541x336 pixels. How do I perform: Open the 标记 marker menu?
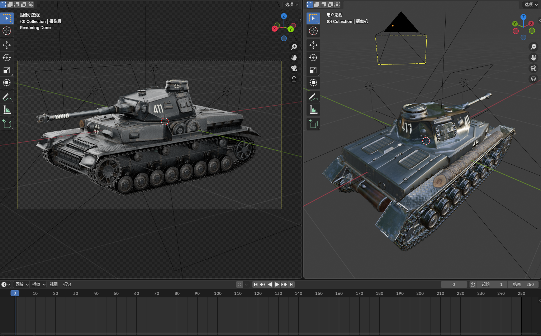67,284
